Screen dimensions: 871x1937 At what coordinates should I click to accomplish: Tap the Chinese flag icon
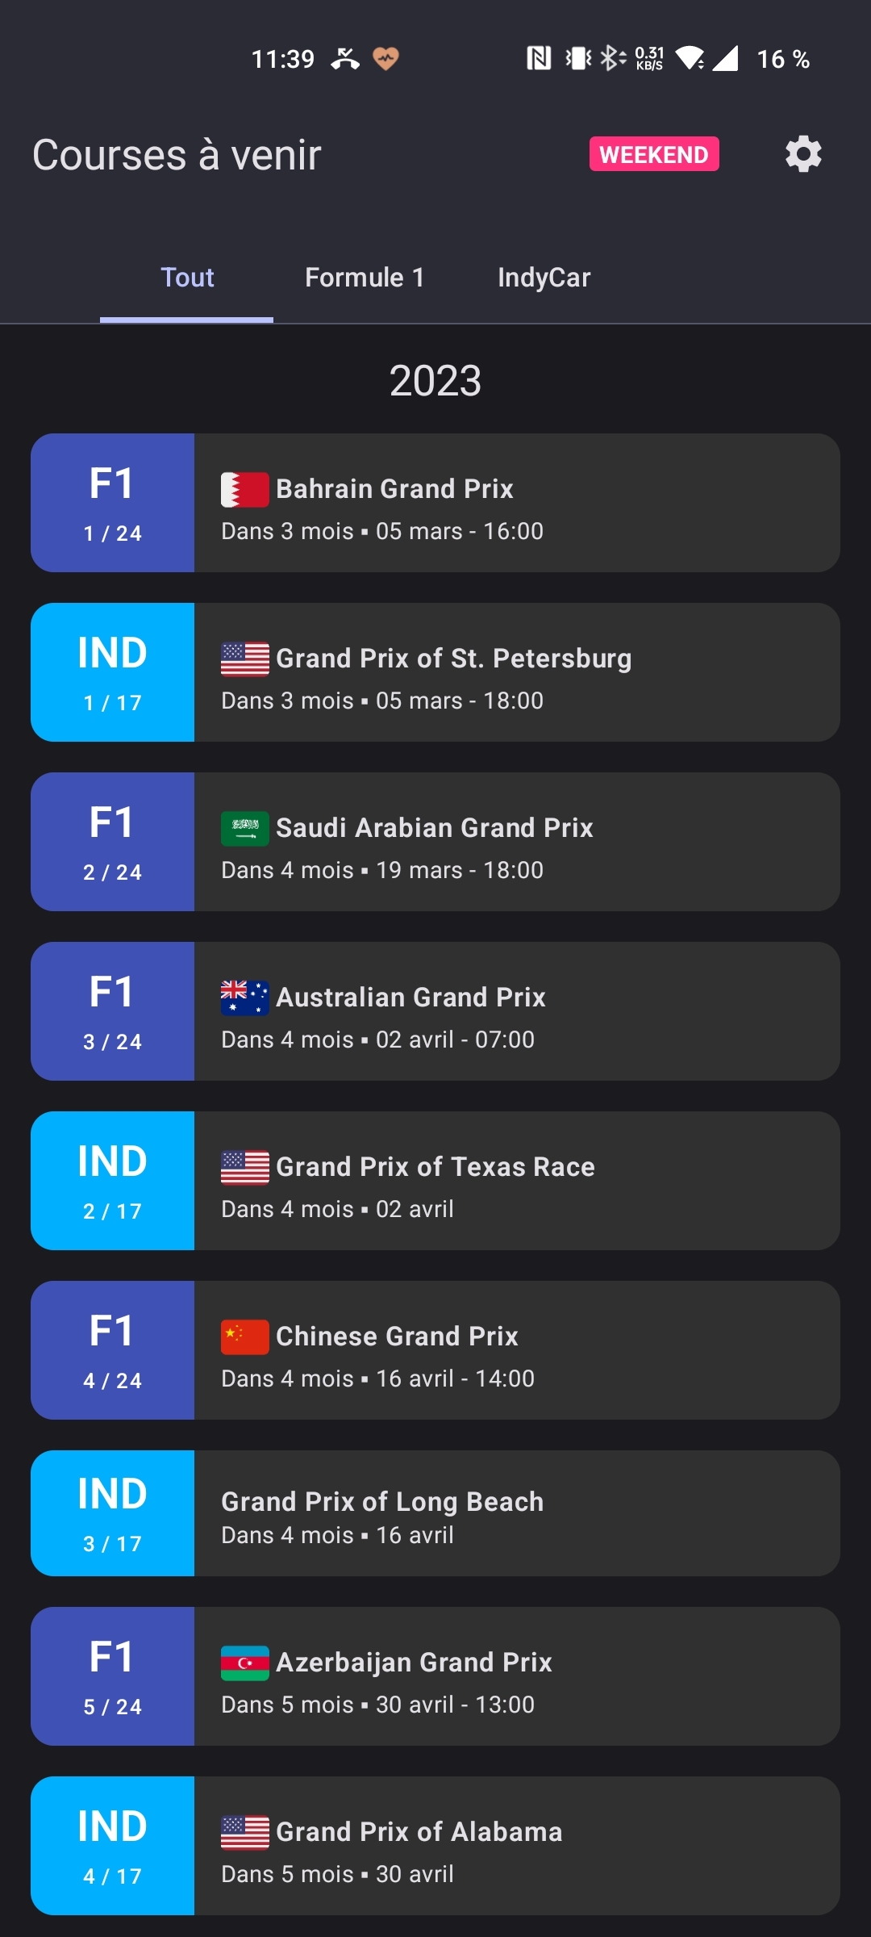point(245,1337)
